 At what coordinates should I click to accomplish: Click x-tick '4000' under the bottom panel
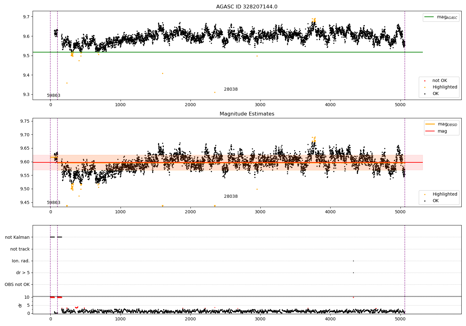330,319
